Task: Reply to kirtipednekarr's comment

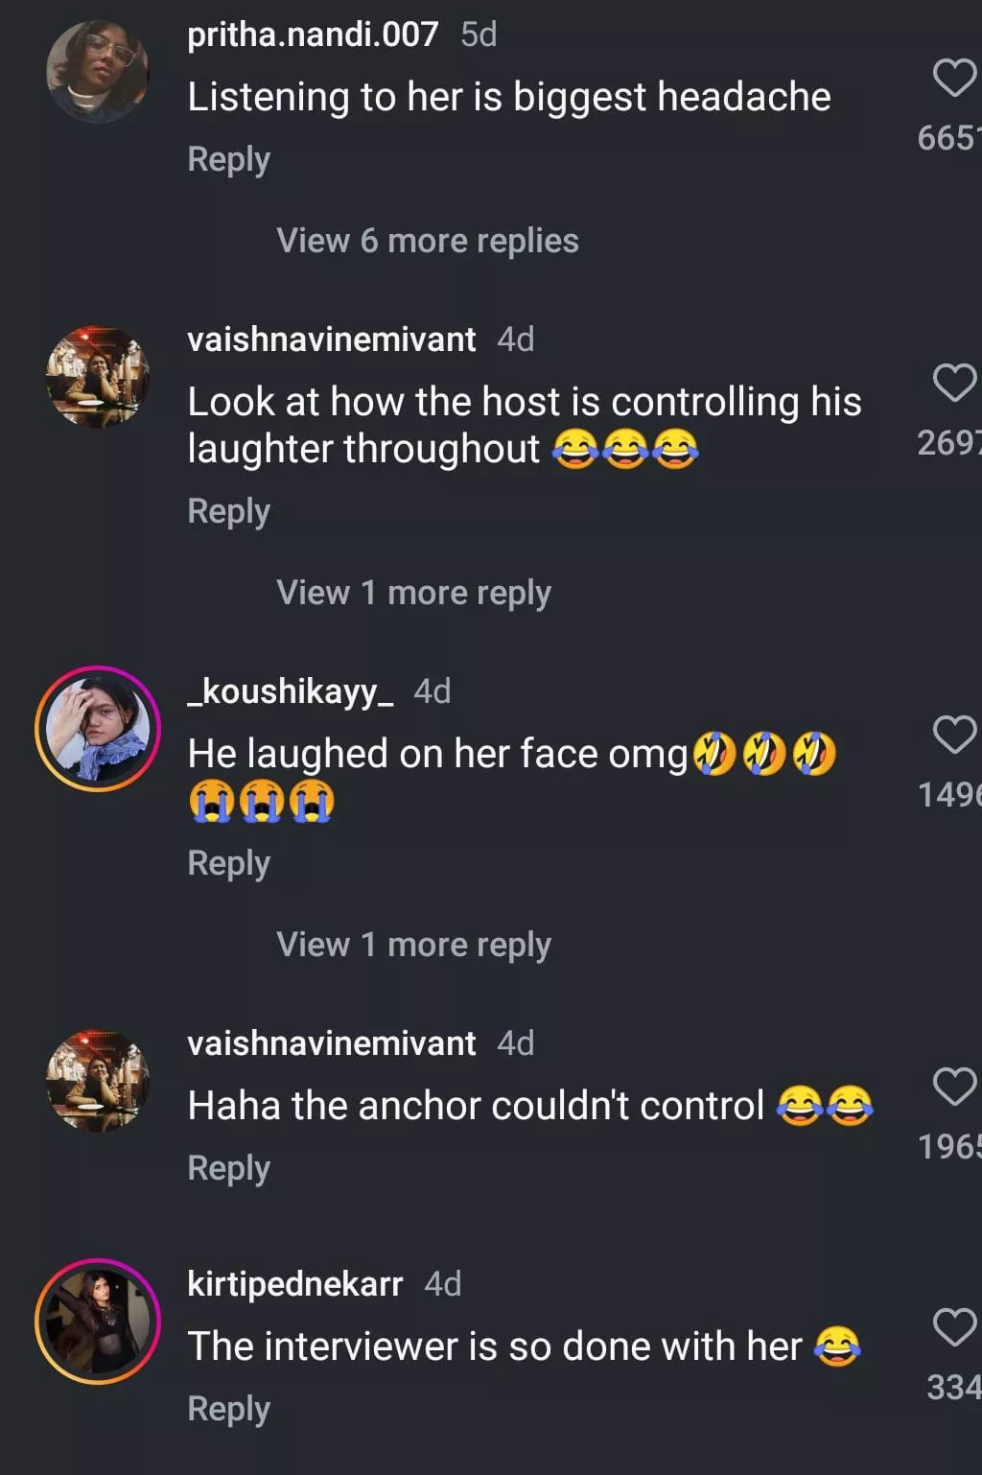Action: (x=228, y=1409)
